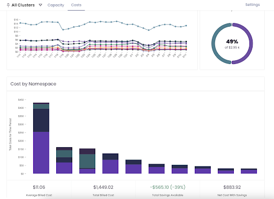
Task: Select the fourth namespace cost bar
Action: 110,163
